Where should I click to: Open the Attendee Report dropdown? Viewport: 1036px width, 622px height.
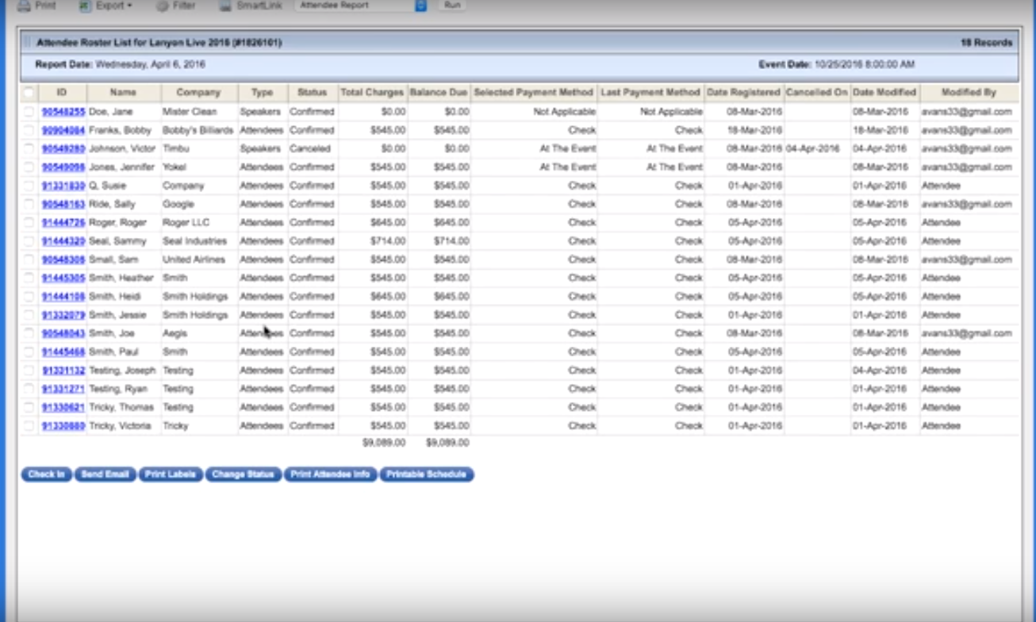click(x=421, y=6)
